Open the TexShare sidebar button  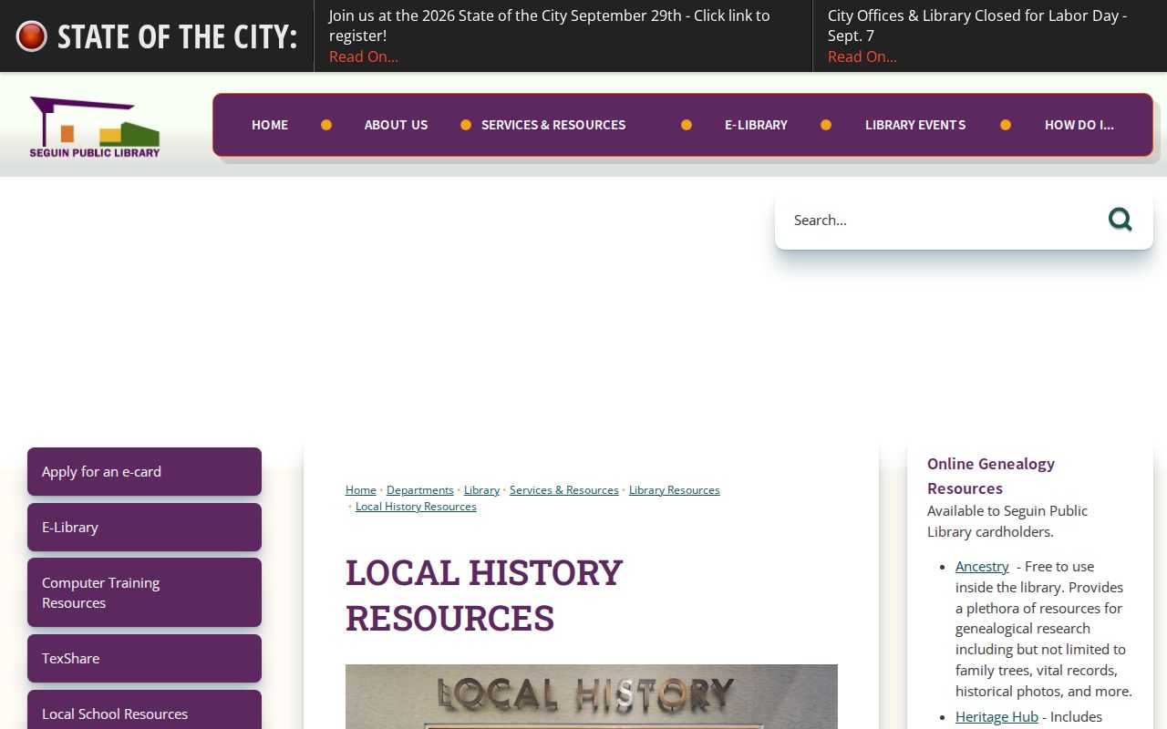tap(144, 658)
